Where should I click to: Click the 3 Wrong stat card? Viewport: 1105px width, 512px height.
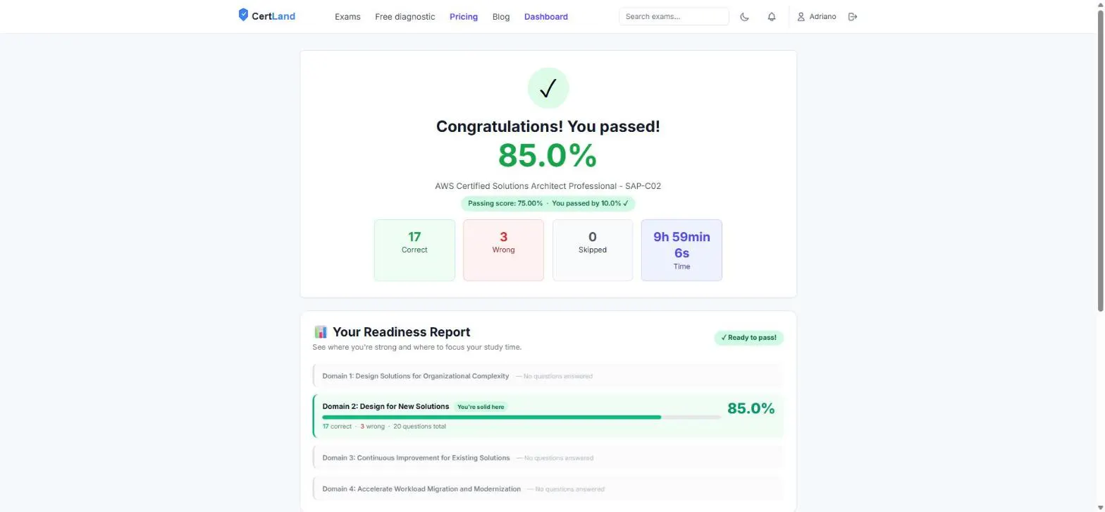tap(503, 250)
